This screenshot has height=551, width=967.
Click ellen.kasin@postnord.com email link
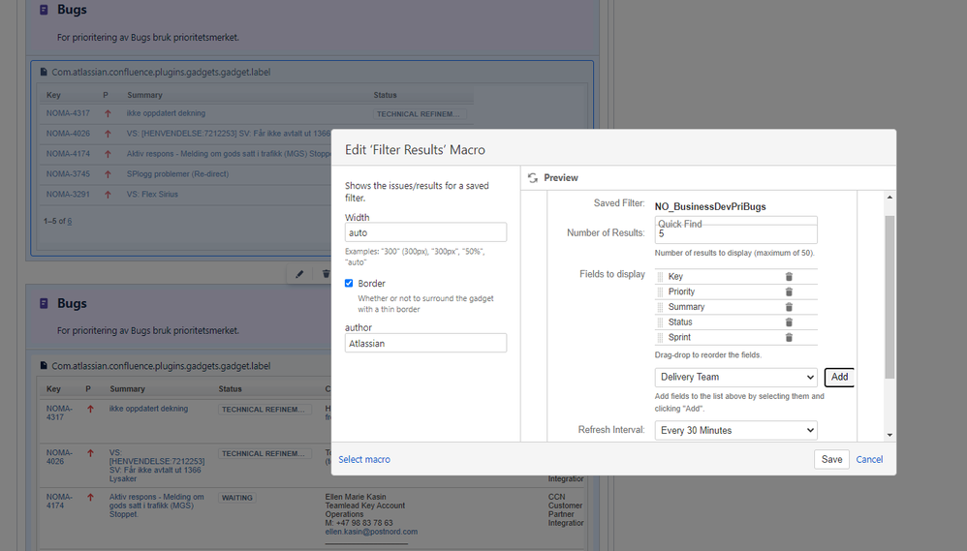pos(371,532)
